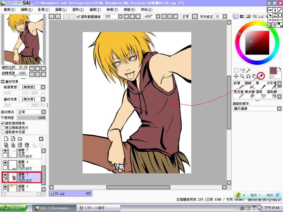The width and height of the screenshot is (283, 212).
Task: Clear the layer with the eraser icon
Action: click(x=20, y=145)
